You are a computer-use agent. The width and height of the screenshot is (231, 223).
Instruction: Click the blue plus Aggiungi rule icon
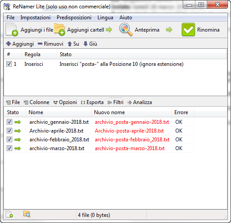[x=8, y=44]
